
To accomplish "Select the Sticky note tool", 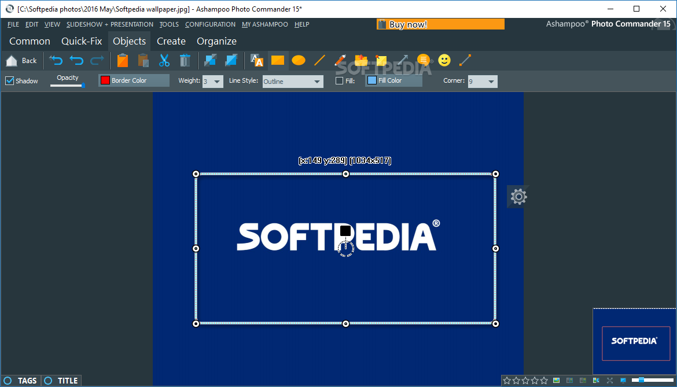I will pyautogui.click(x=381, y=60).
